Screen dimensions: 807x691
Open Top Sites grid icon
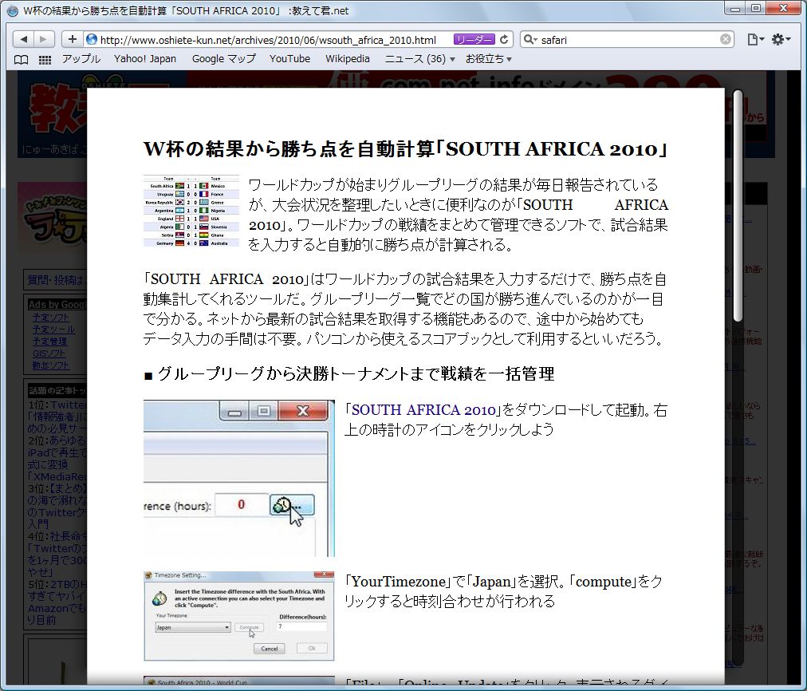[45, 60]
